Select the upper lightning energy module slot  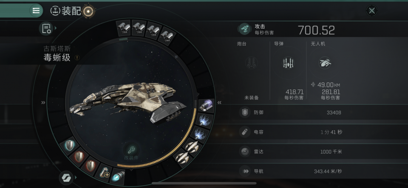(204, 120)
